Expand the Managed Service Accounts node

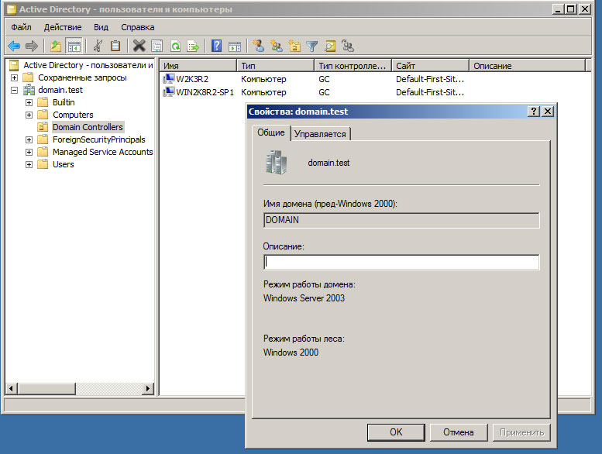pos(29,152)
